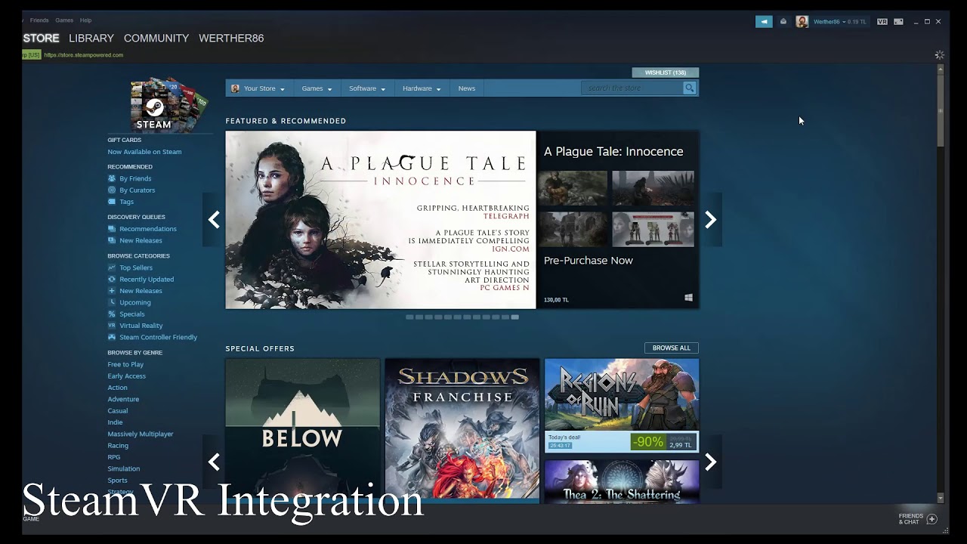The height and width of the screenshot is (544, 967).
Task: Browse the Casual genre
Action: coord(118,411)
